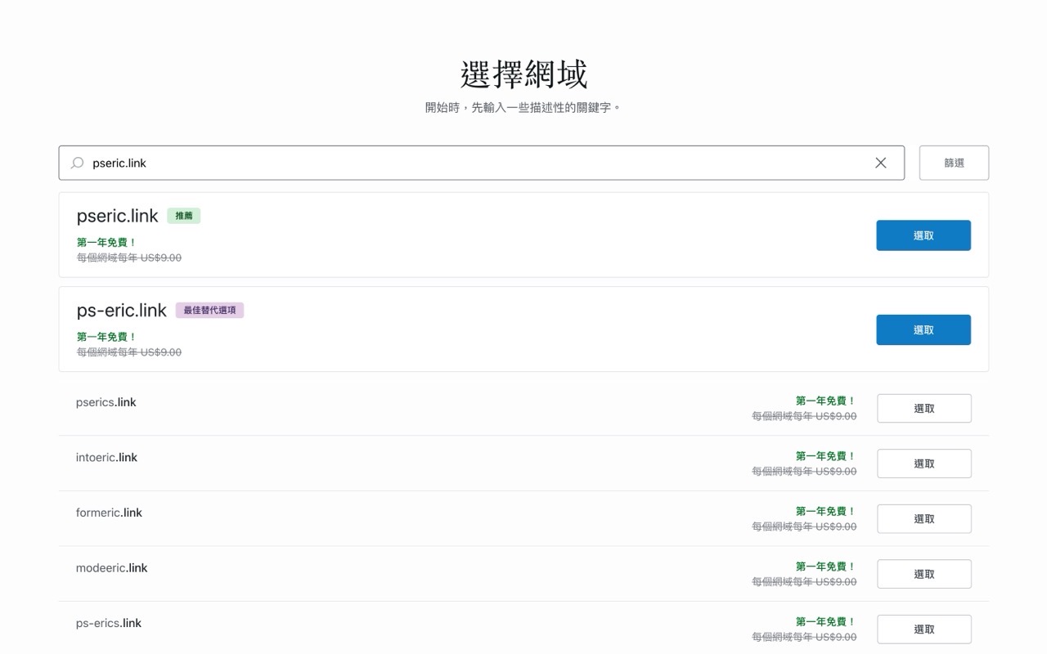Click strikethrough US$9.00 price under pseric.link

[129, 258]
